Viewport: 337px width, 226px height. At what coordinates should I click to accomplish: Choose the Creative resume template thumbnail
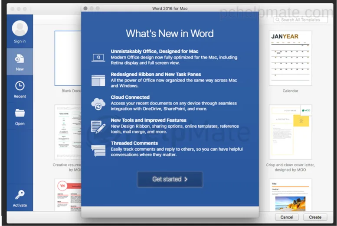(68, 132)
